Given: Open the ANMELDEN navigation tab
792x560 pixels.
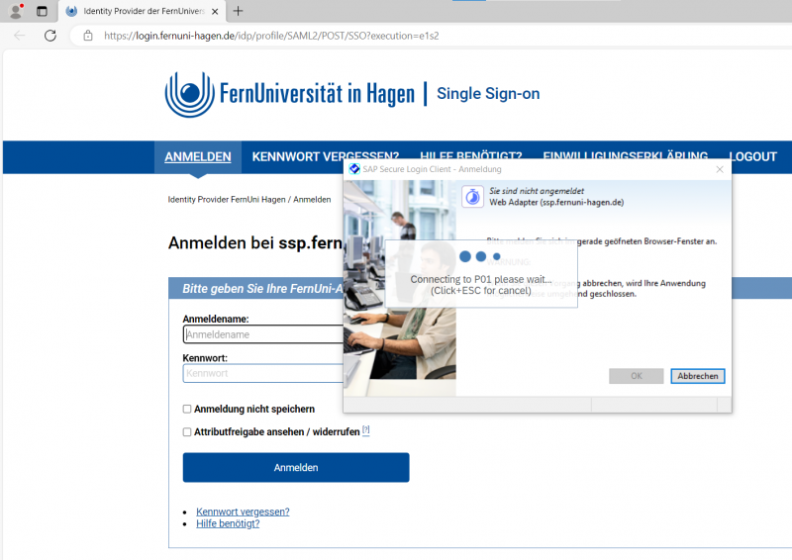Looking at the screenshot, I should [197, 157].
